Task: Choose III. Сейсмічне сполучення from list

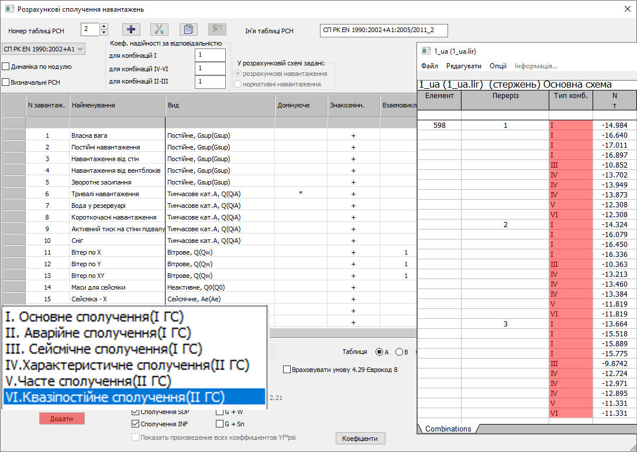Action: tap(104, 349)
